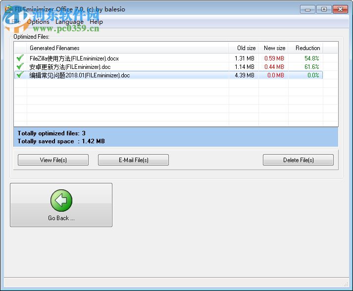This screenshot has height=291, width=353.
Task: Click the View File(s) button
Action: pos(53,160)
